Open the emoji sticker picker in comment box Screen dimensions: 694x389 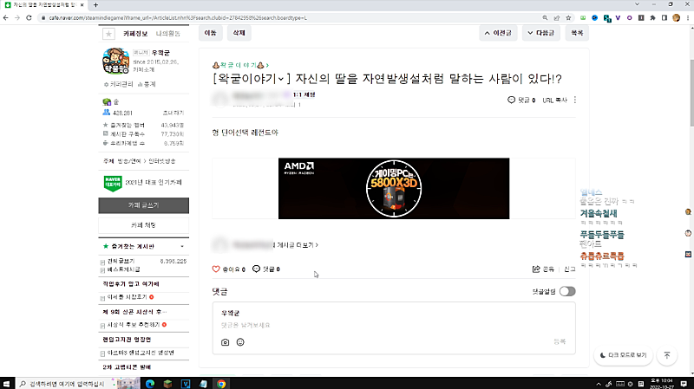(x=240, y=342)
